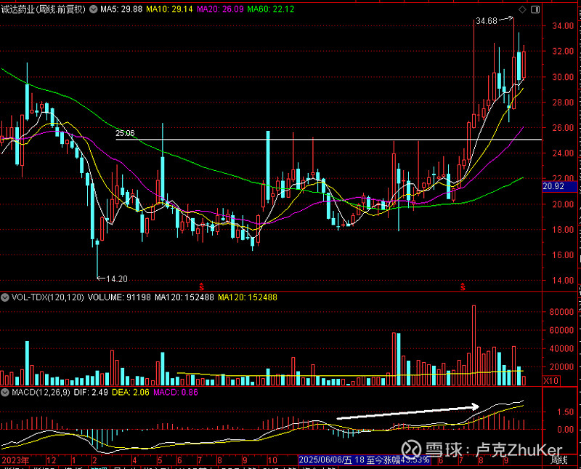Click the green MA60: 22.12 legend
The image size is (581, 469).
270,9
